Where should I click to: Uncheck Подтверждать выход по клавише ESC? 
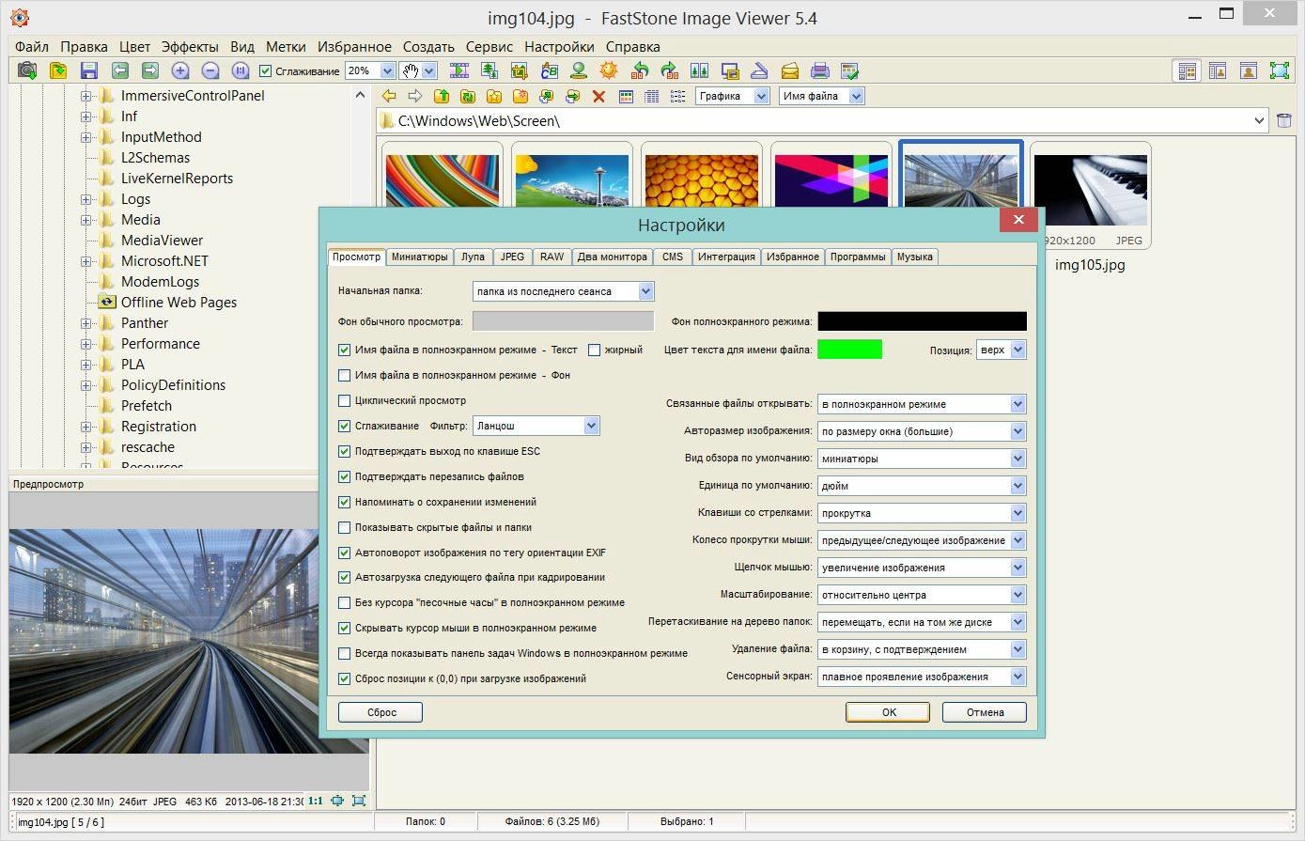click(344, 451)
